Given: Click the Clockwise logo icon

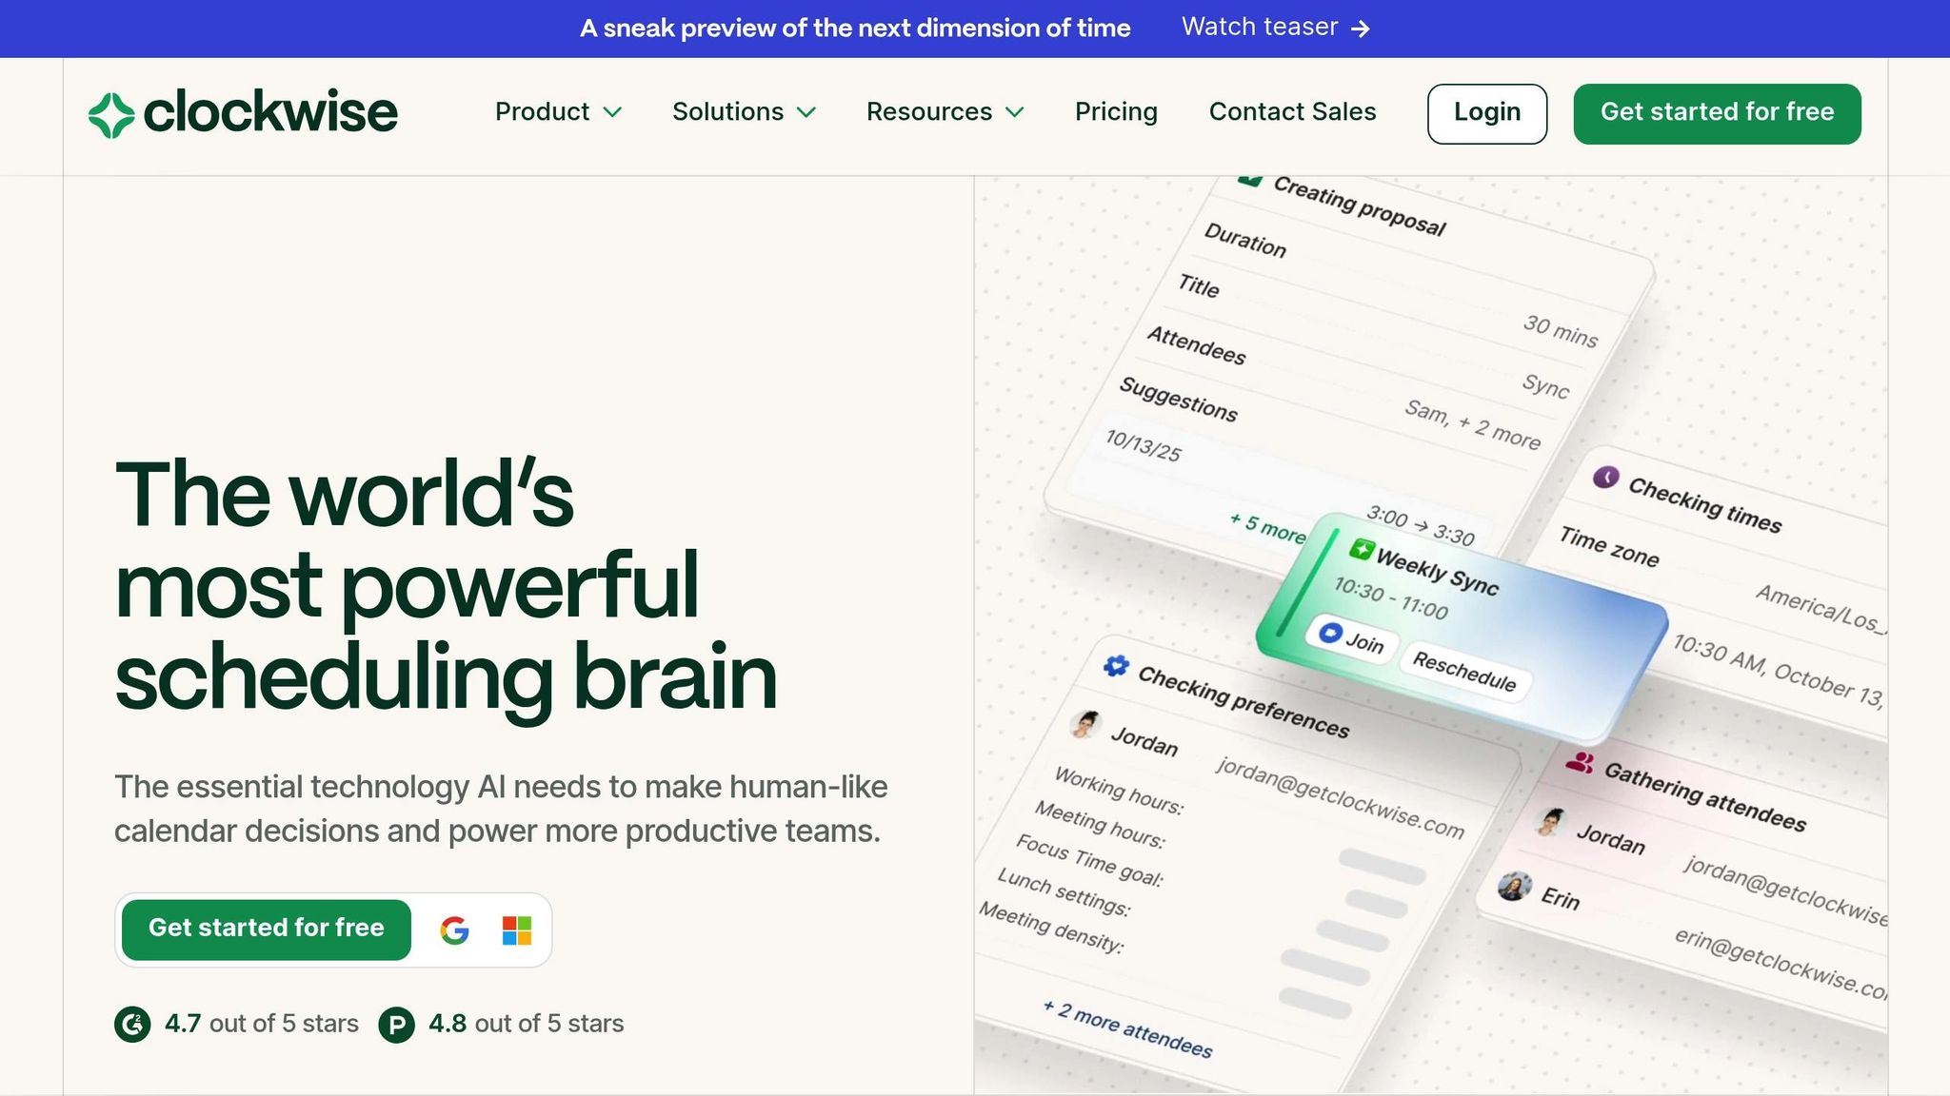Looking at the screenshot, I should tap(111, 114).
